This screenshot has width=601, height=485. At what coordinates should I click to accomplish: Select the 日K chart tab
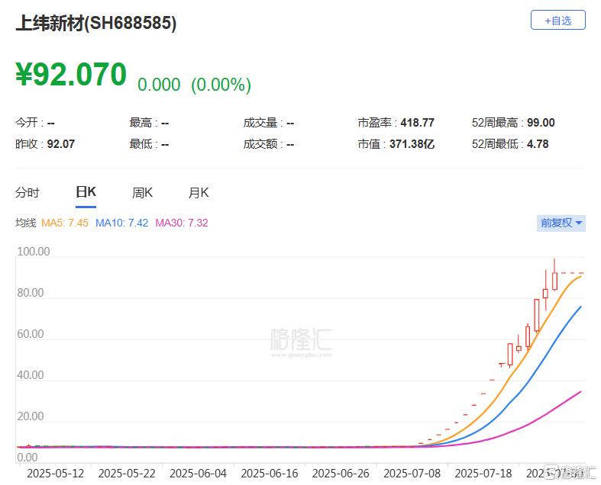[86, 191]
